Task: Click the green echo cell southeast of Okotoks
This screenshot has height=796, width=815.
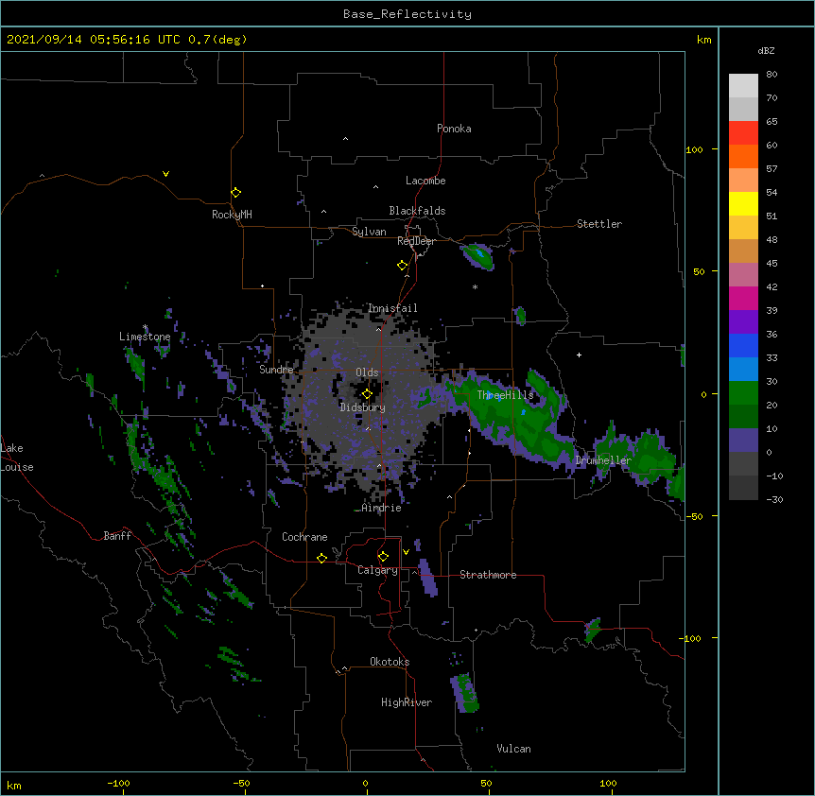Action: click(464, 693)
